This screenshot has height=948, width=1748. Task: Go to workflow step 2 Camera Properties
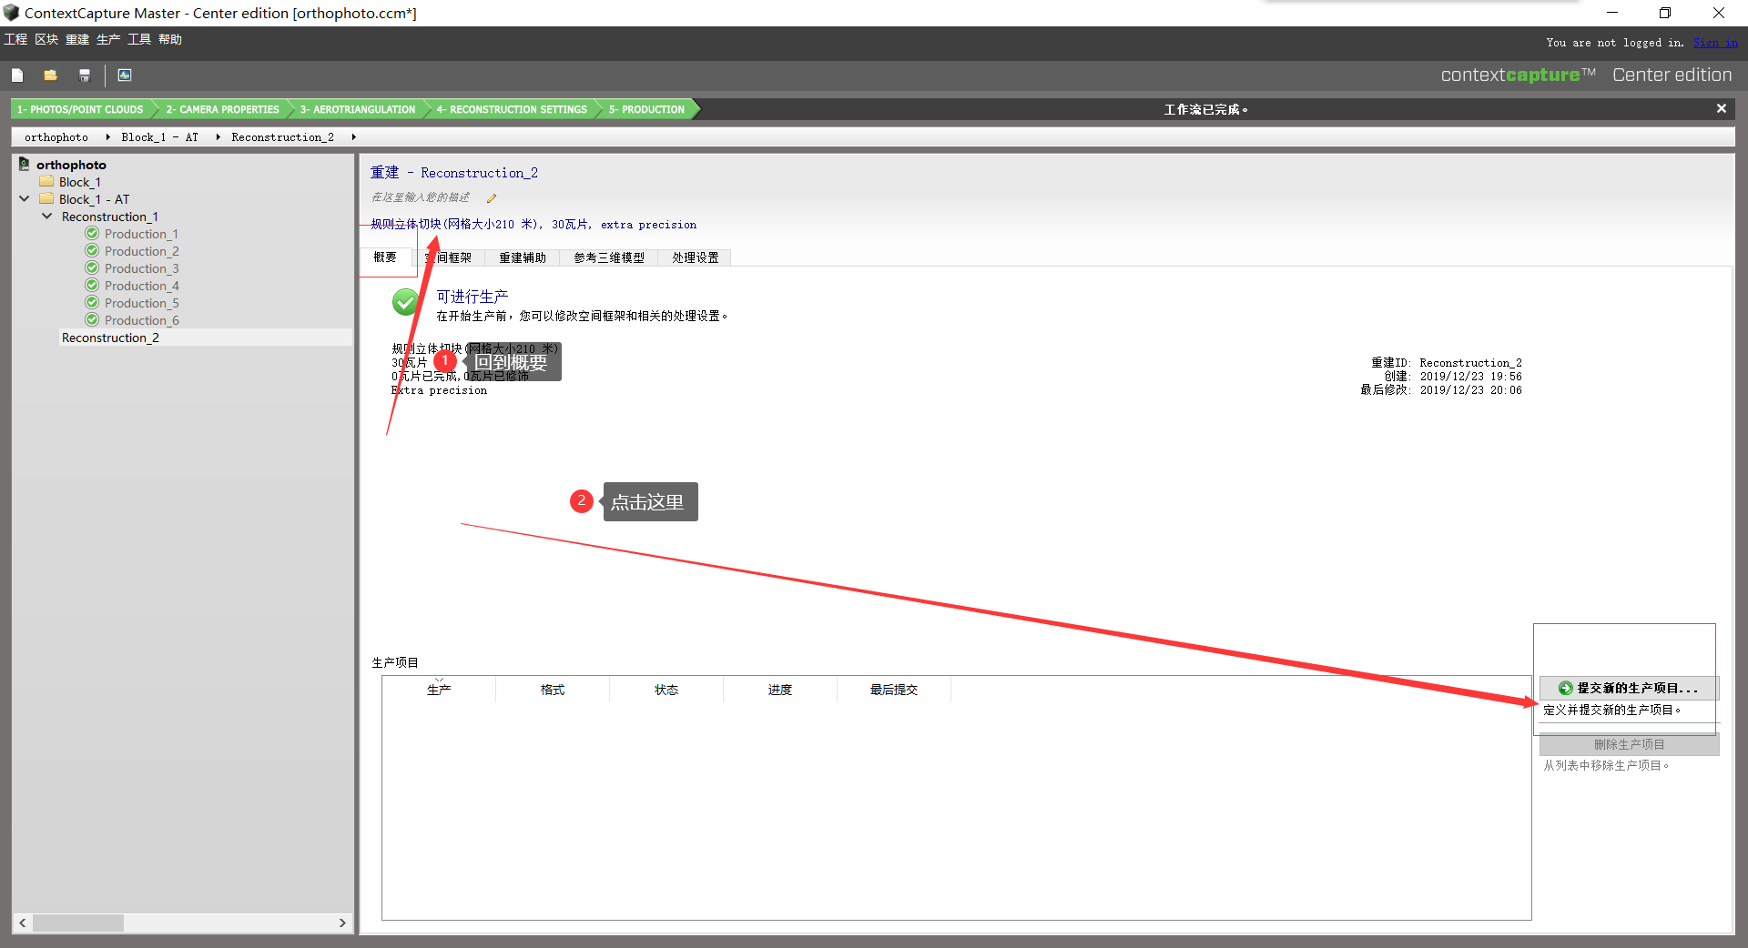click(x=222, y=109)
